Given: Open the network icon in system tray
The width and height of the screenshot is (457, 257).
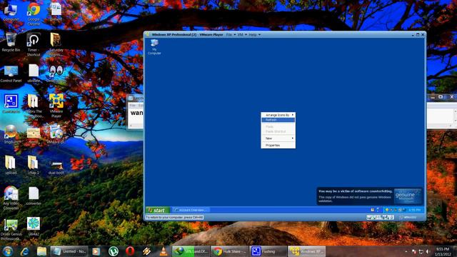Looking at the screenshot, I should click(x=421, y=251).
